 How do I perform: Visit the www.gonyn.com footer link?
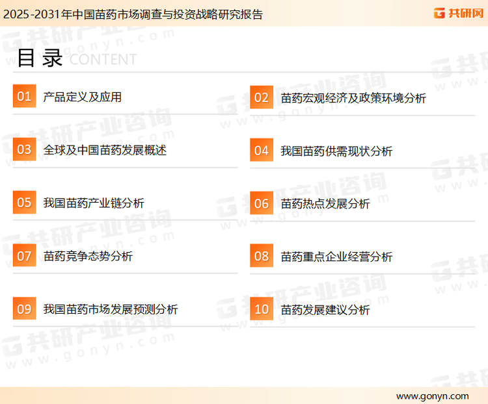[x=432, y=396]
